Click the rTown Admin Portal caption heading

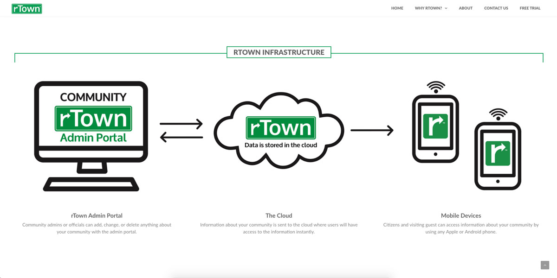(x=97, y=215)
